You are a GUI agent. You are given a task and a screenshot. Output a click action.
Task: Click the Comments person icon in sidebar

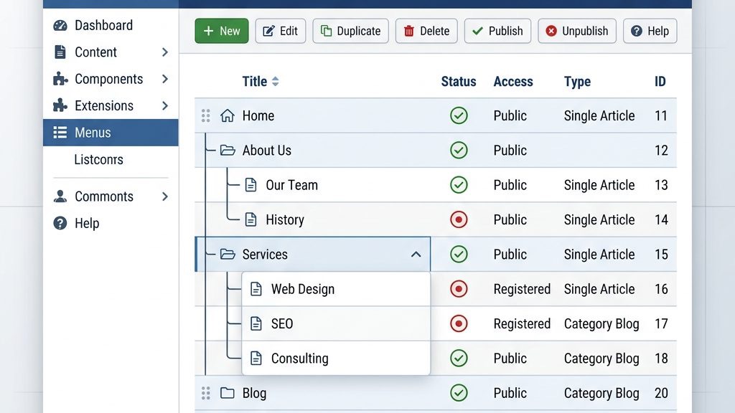59,196
